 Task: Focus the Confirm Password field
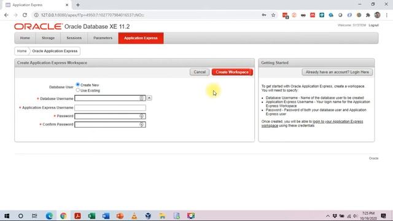(110, 125)
